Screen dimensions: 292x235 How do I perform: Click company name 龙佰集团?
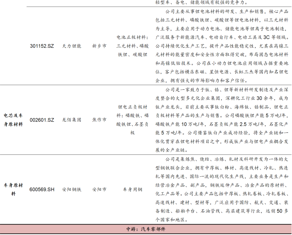click(x=72, y=120)
